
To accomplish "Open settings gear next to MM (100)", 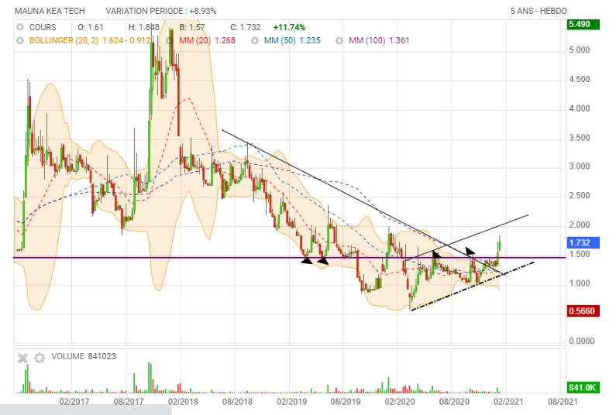I will click(x=339, y=40).
